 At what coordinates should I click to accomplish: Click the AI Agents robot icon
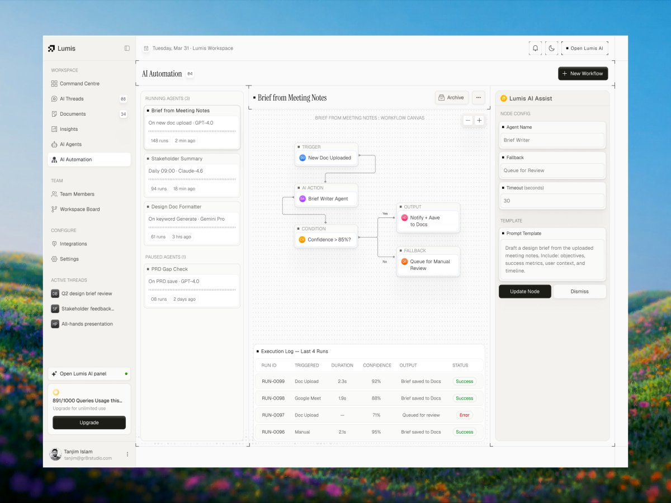click(54, 144)
